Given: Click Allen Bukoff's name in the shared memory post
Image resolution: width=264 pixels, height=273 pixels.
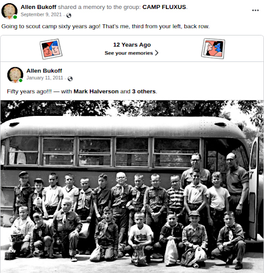Looking at the screenshot, I should tap(44, 71).
